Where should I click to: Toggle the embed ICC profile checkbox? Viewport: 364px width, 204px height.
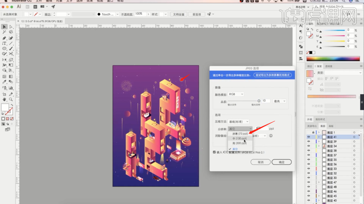coord(214,152)
